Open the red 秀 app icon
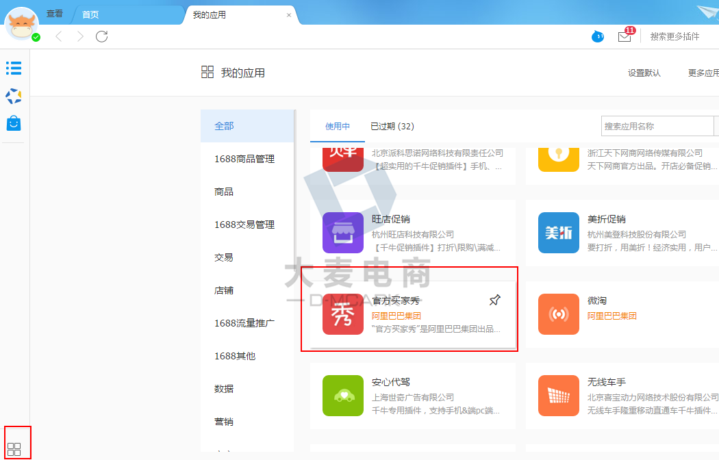 (x=343, y=314)
